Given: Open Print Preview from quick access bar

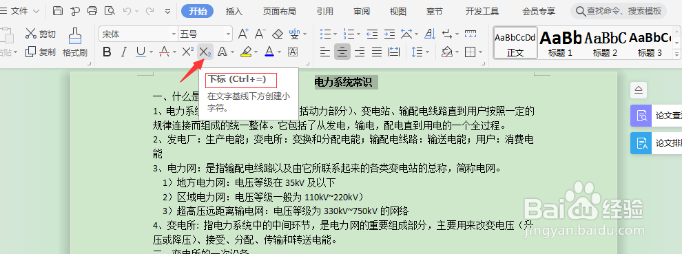Looking at the screenshot, I should (x=110, y=11).
